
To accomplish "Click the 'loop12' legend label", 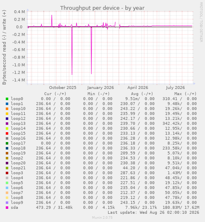I will pyautogui.click(x=18, y=119).
